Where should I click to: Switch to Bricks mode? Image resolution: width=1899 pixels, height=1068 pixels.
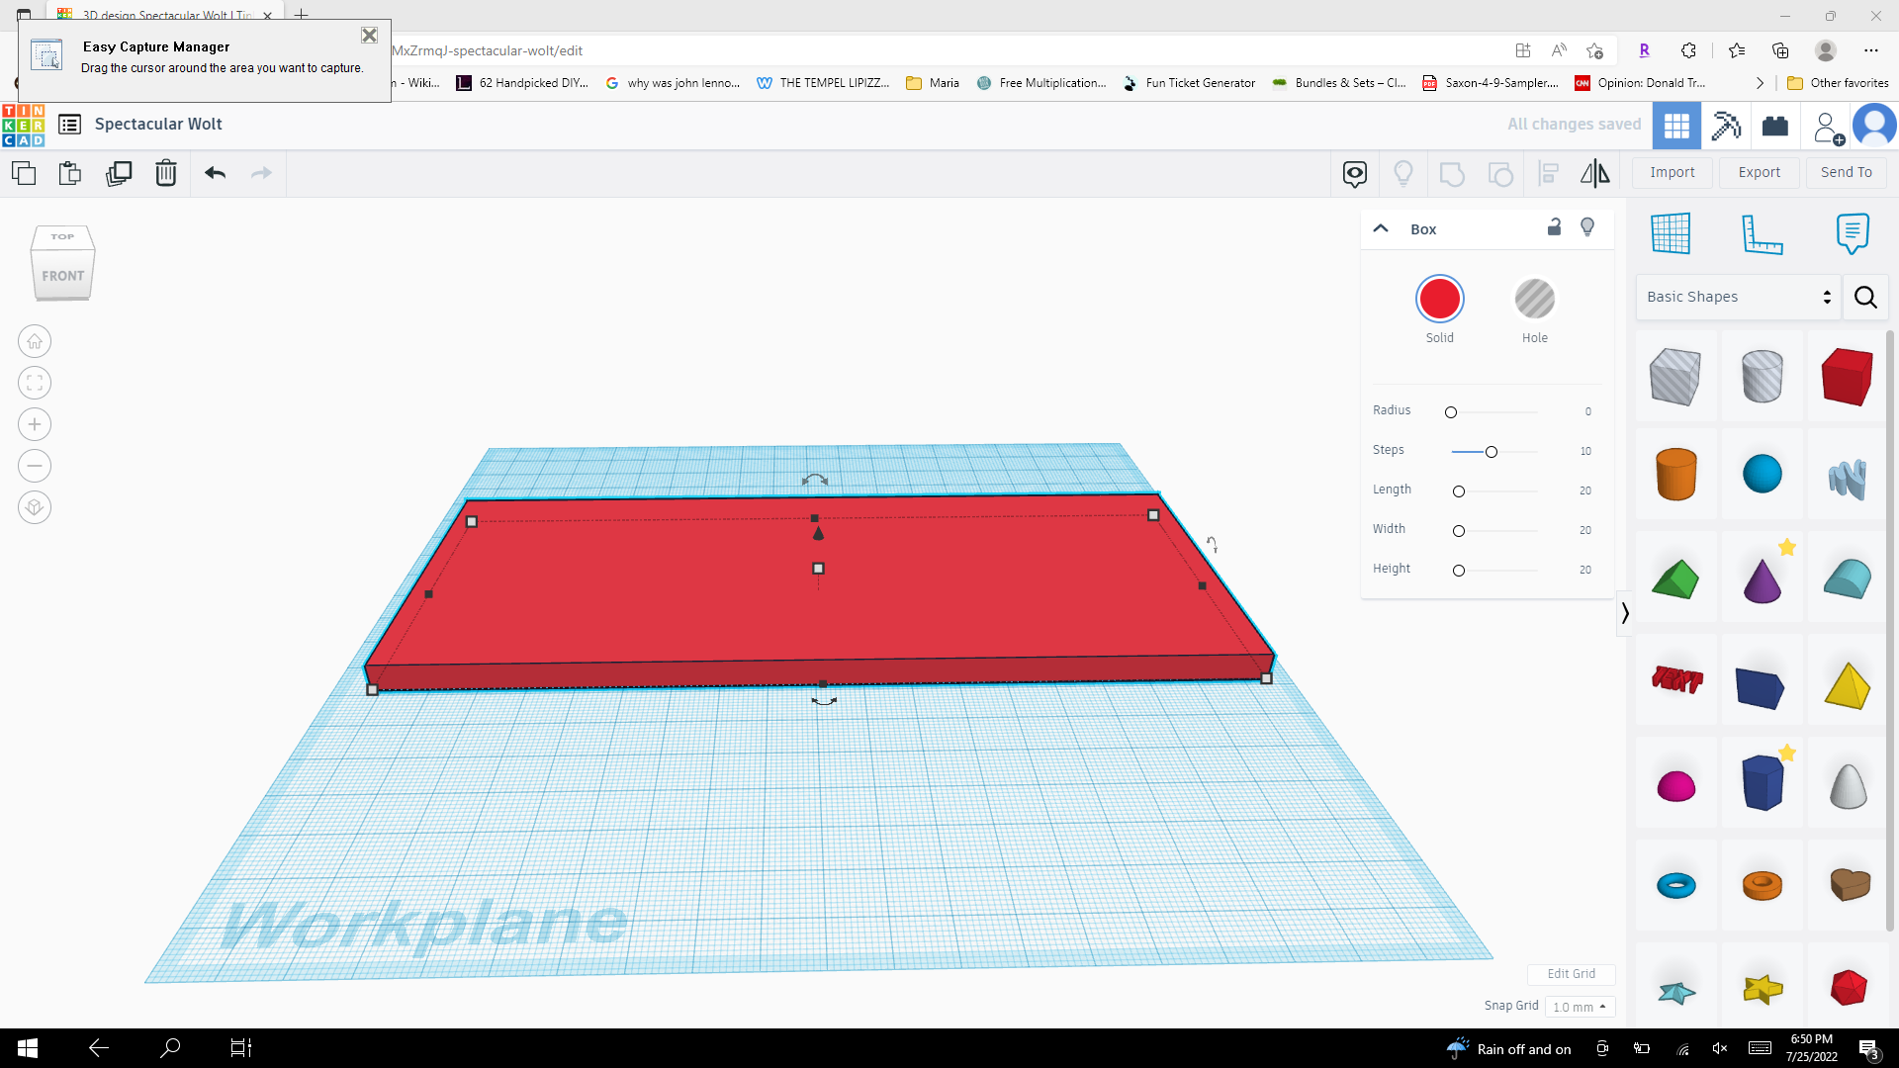click(1775, 126)
